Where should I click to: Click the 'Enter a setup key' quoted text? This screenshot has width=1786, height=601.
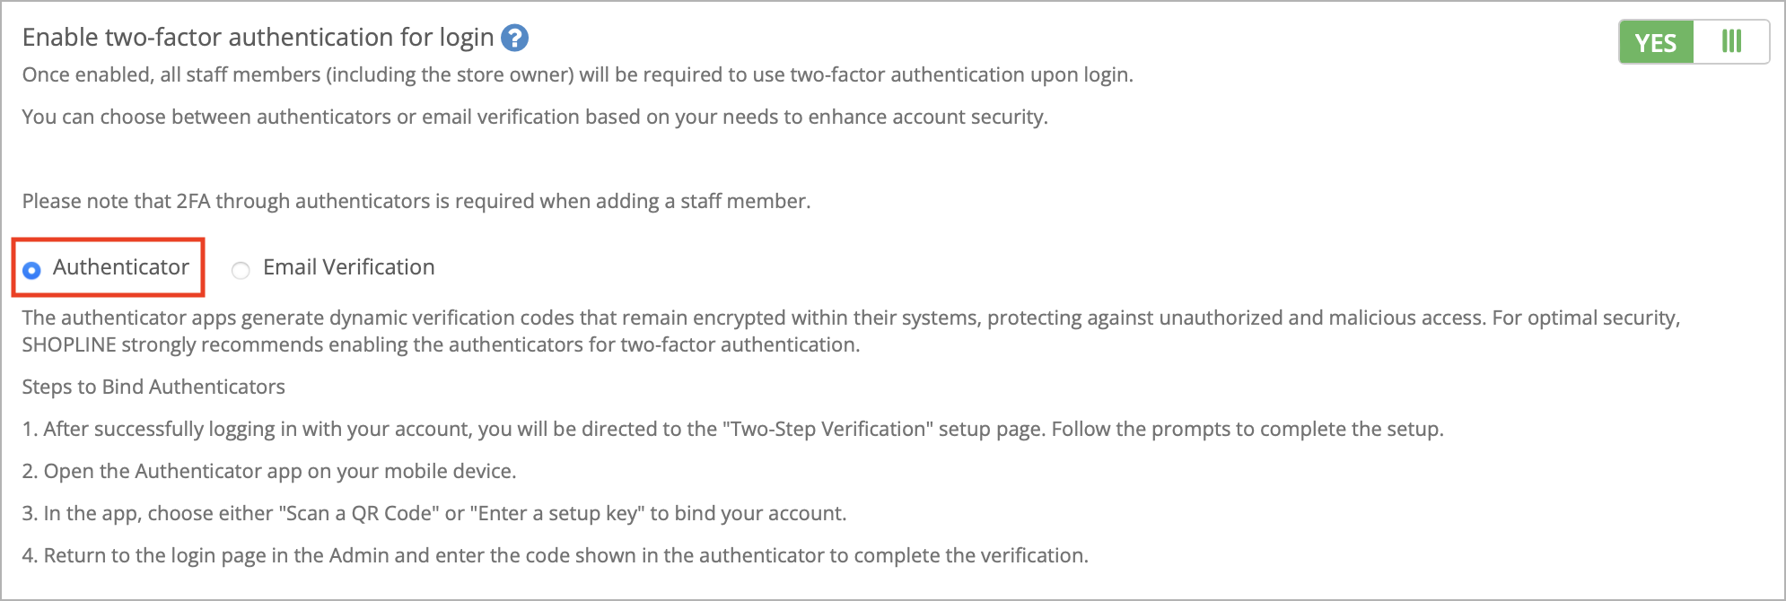pos(557,513)
